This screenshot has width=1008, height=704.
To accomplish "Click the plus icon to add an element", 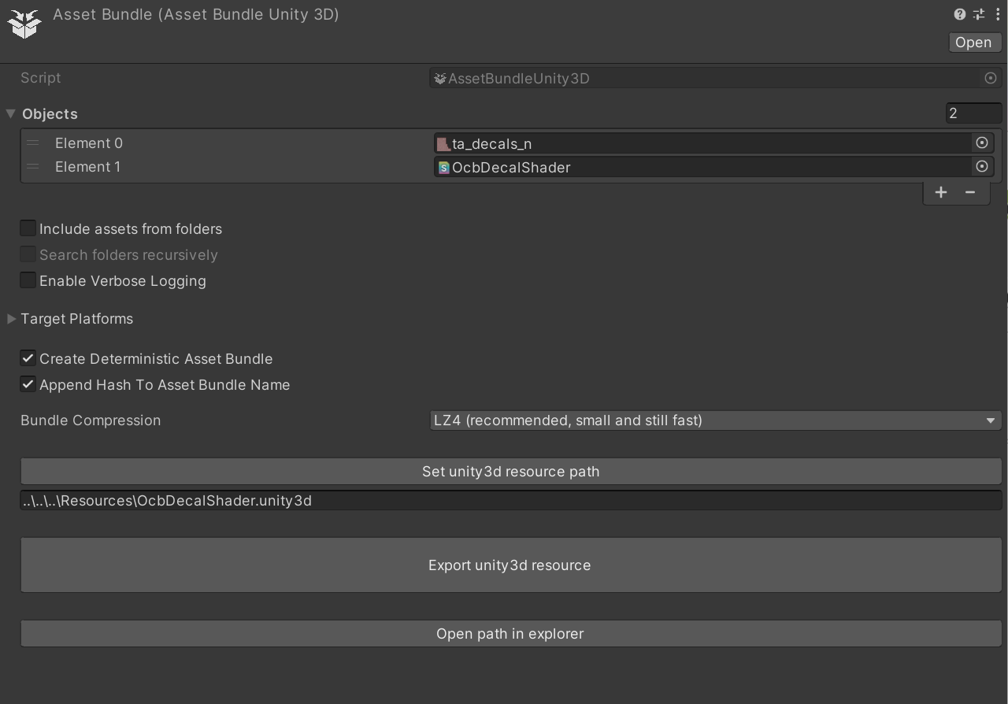I will [x=941, y=191].
